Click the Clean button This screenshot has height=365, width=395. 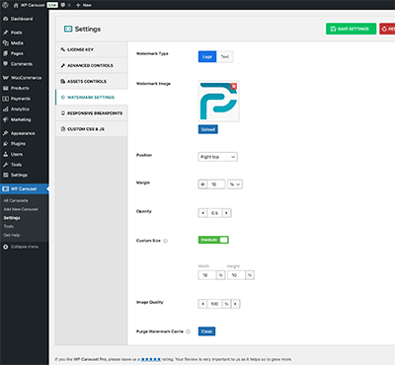pyautogui.click(x=206, y=331)
